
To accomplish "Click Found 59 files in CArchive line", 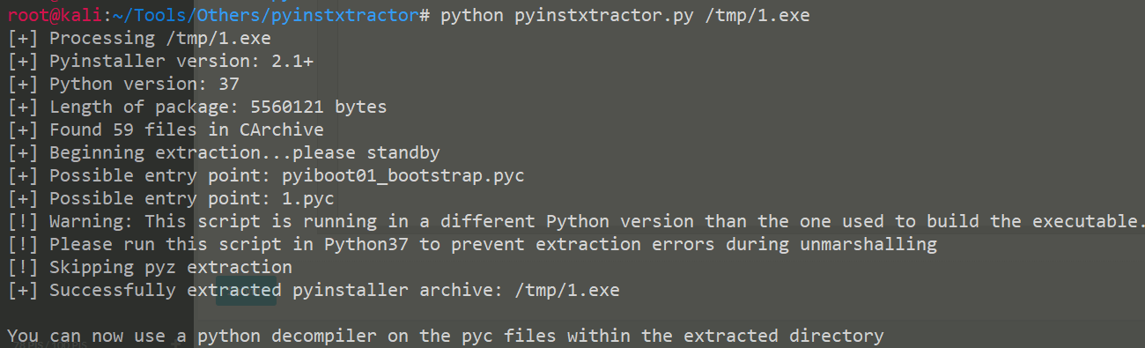I will (x=166, y=130).
